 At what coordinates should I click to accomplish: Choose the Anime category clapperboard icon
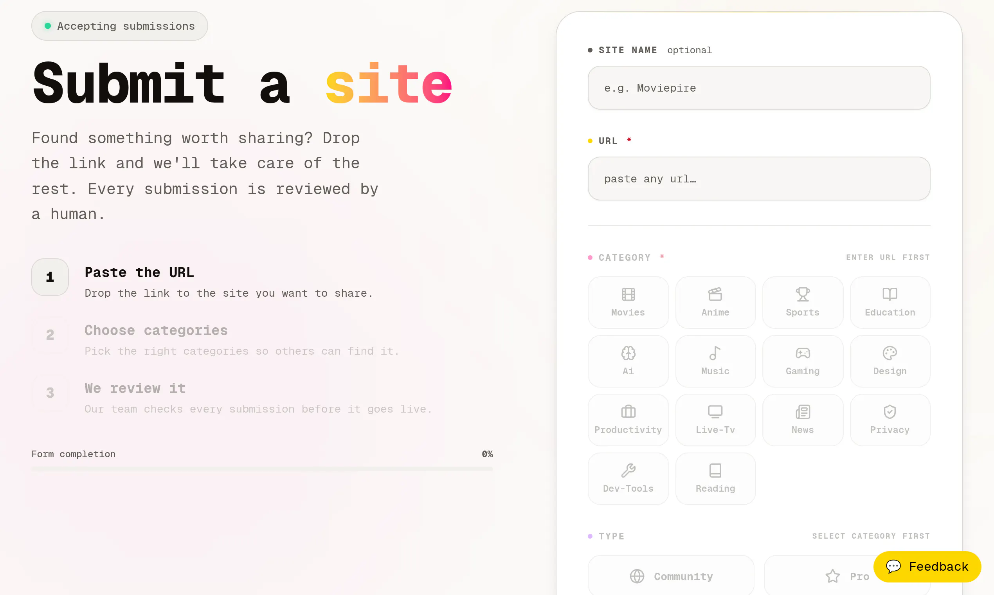[x=715, y=294]
